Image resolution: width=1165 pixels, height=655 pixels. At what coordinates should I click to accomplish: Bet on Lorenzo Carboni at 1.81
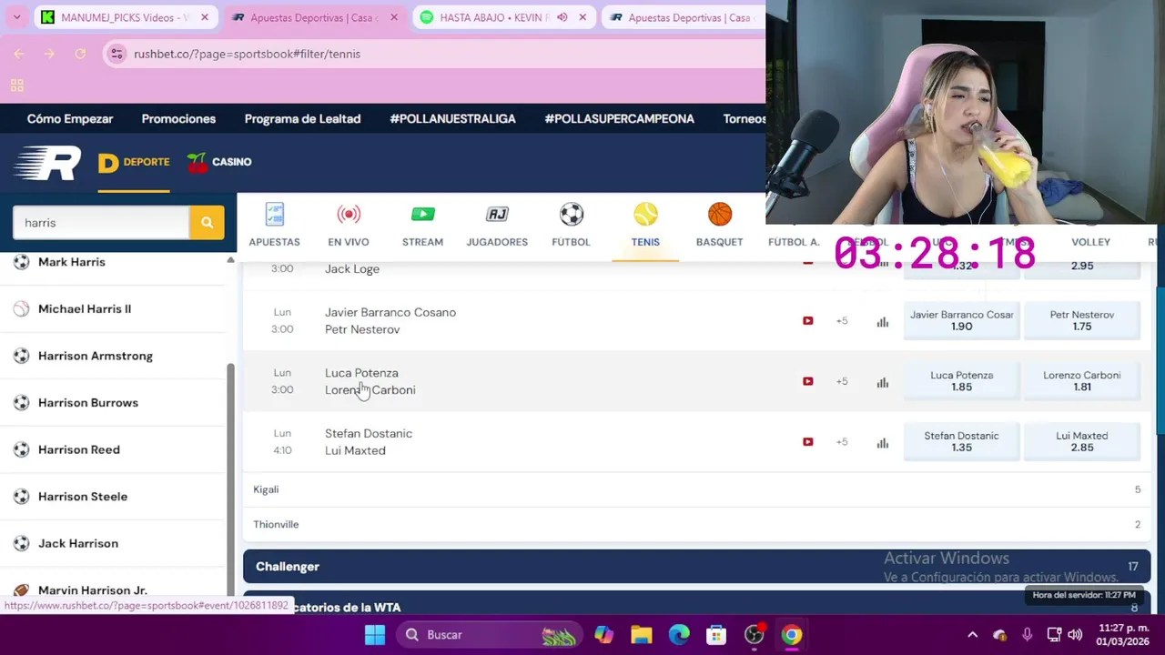pyautogui.click(x=1081, y=381)
